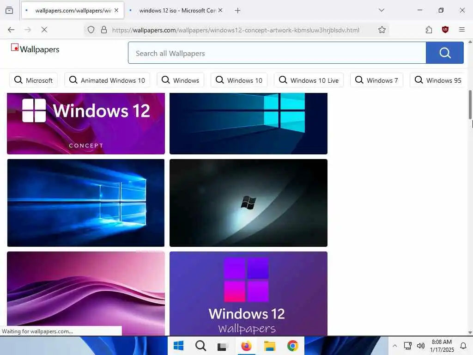This screenshot has height=355, width=473.
Task: Select the Microsoft search tag
Action: click(x=33, y=80)
